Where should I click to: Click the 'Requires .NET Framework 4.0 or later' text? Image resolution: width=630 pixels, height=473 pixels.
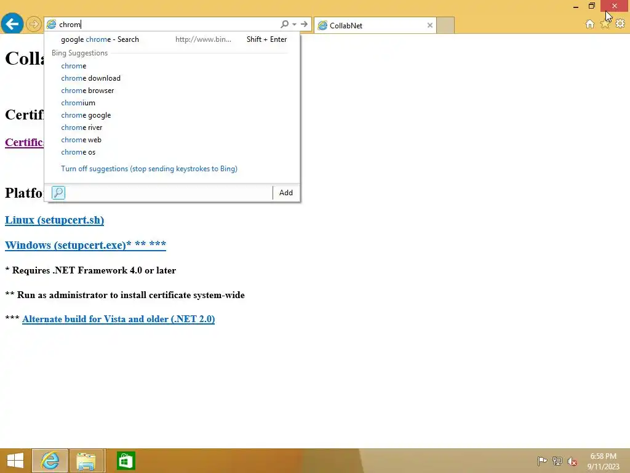pyautogui.click(x=90, y=270)
